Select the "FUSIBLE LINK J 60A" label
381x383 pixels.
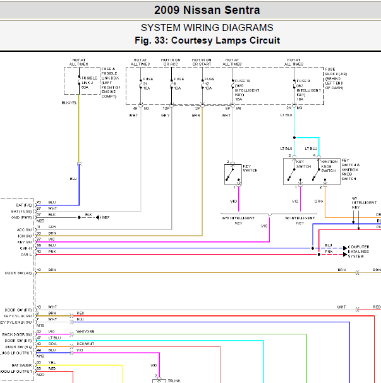pos(89,83)
